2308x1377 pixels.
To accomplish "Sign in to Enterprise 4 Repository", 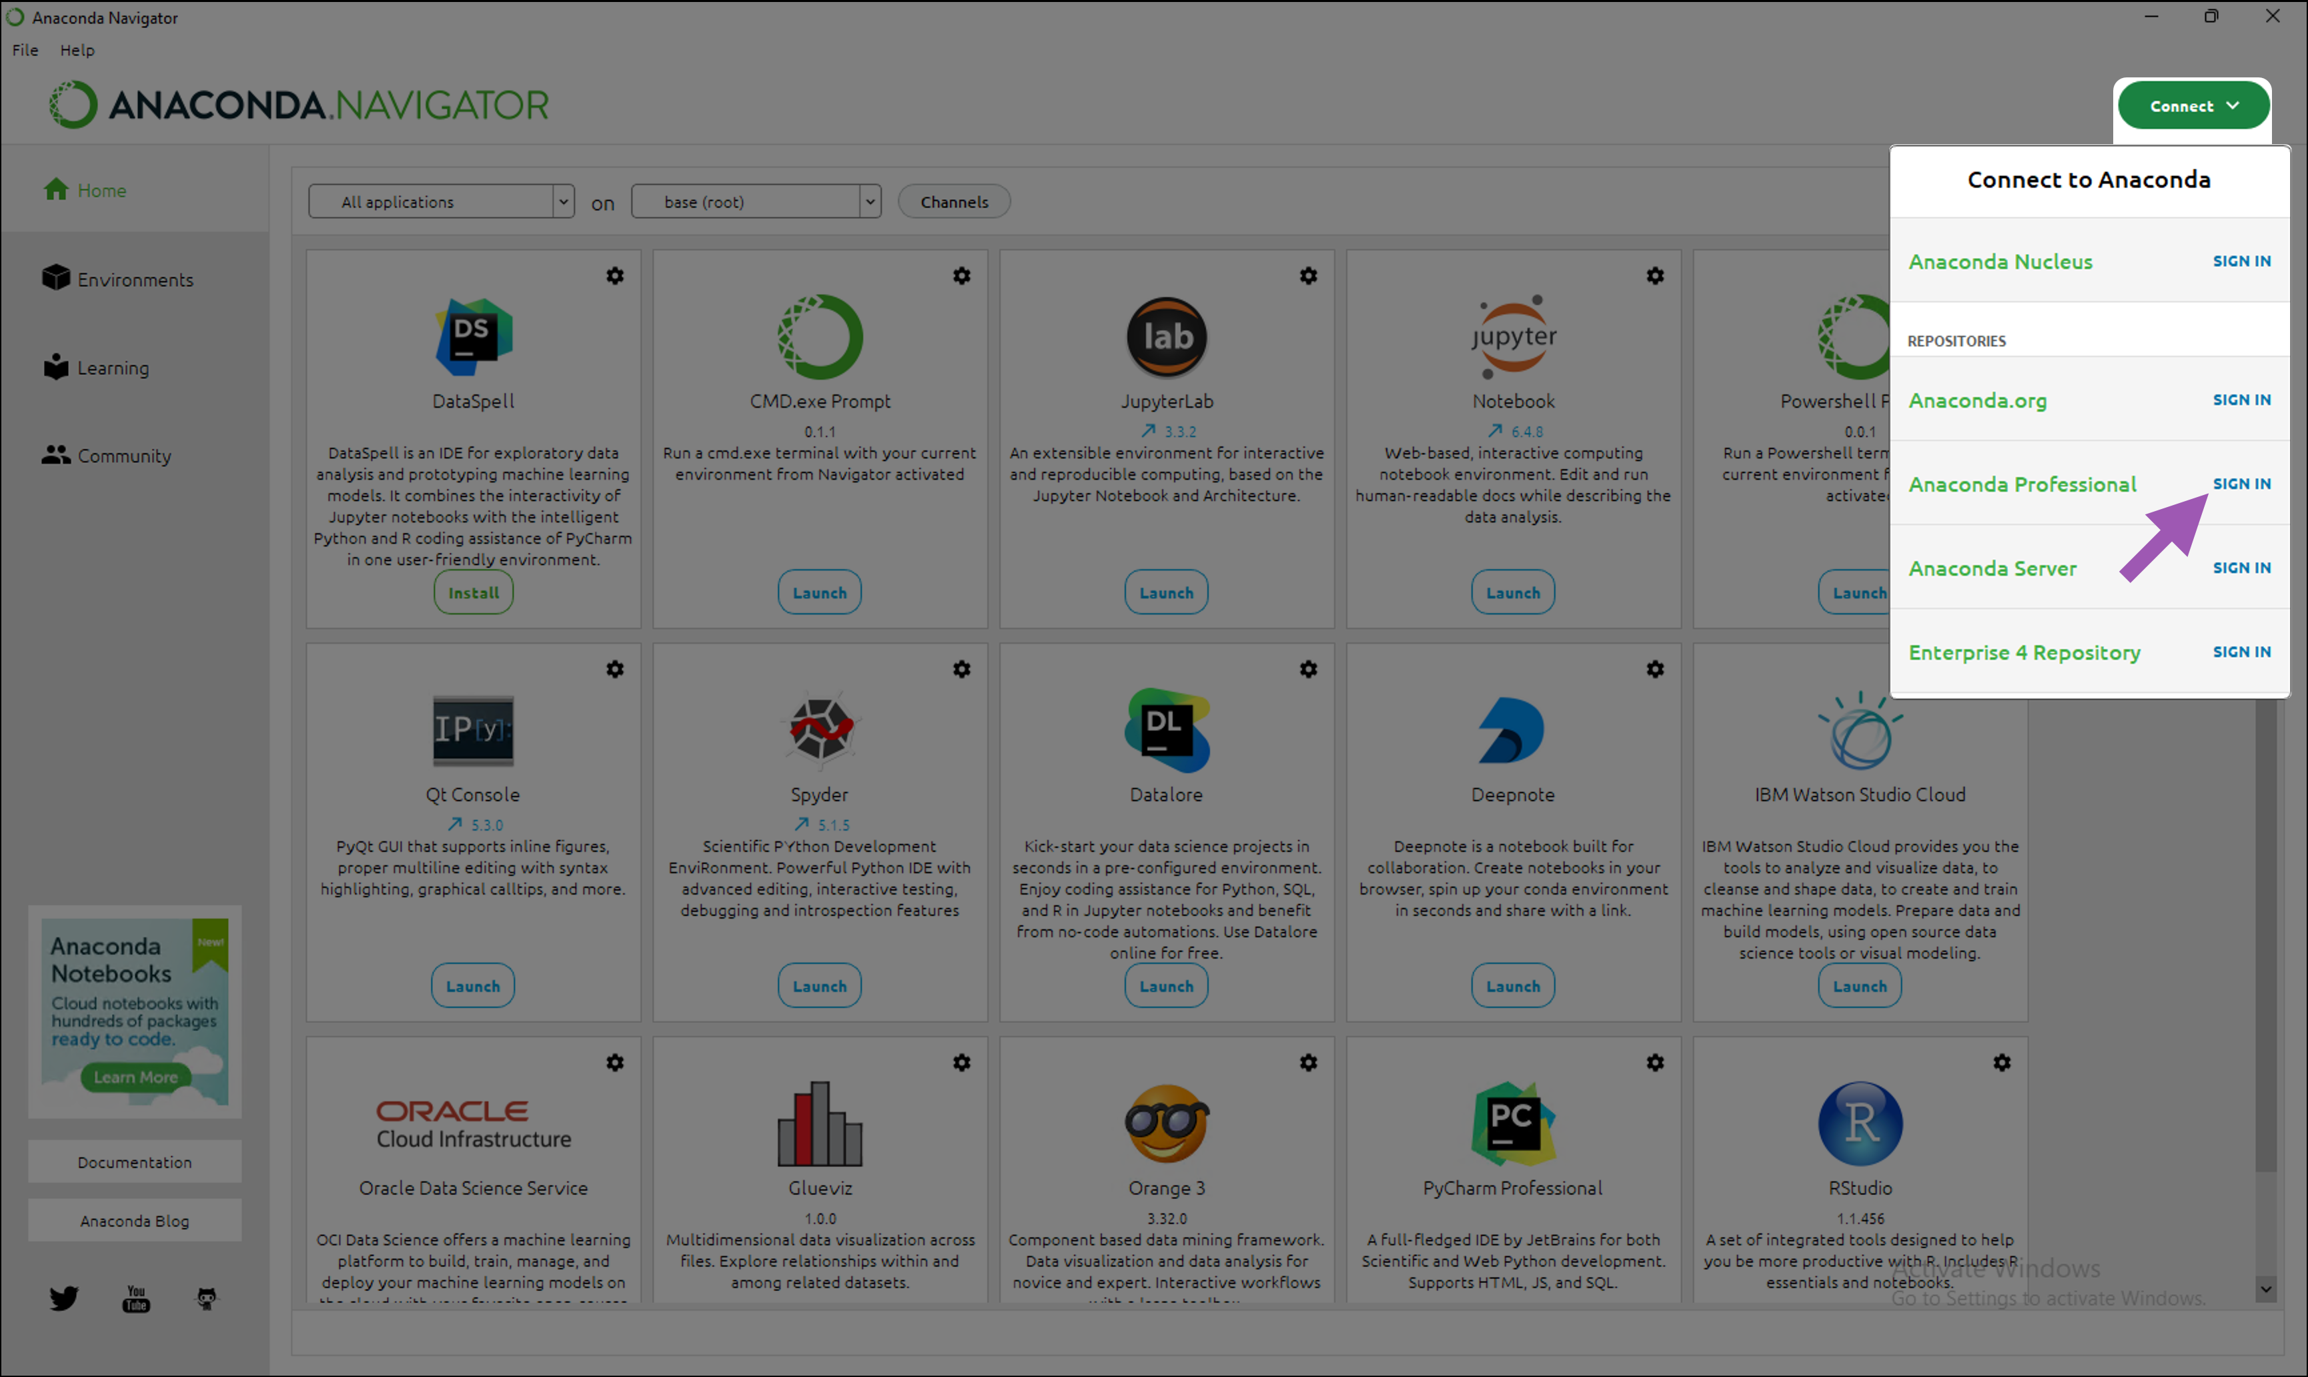I will pos(2241,651).
